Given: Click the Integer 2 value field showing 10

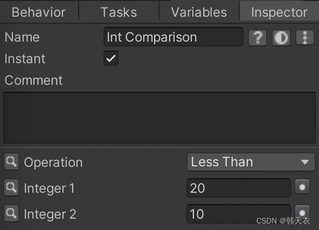Looking at the screenshot, I should pyautogui.click(x=238, y=214).
